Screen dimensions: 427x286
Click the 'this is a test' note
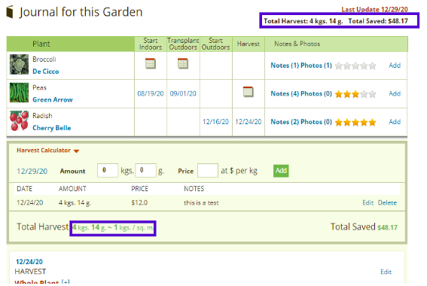(x=201, y=202)
